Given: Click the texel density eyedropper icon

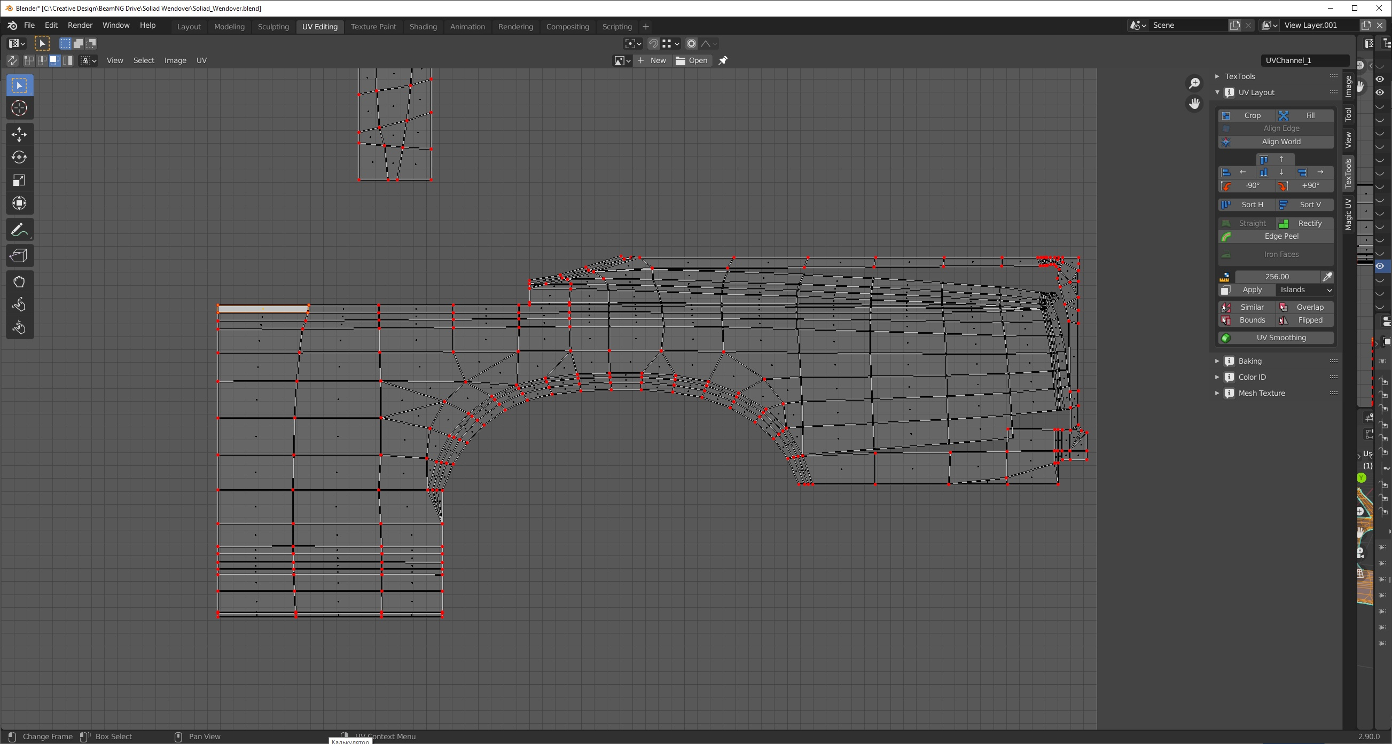Looking at the screenshot, I should pyautogui.click(x=1327, y=277).
